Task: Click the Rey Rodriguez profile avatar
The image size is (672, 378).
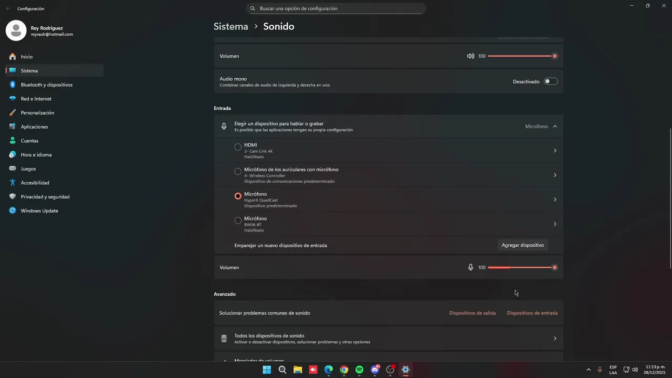Action: click(x=16, y=30)
